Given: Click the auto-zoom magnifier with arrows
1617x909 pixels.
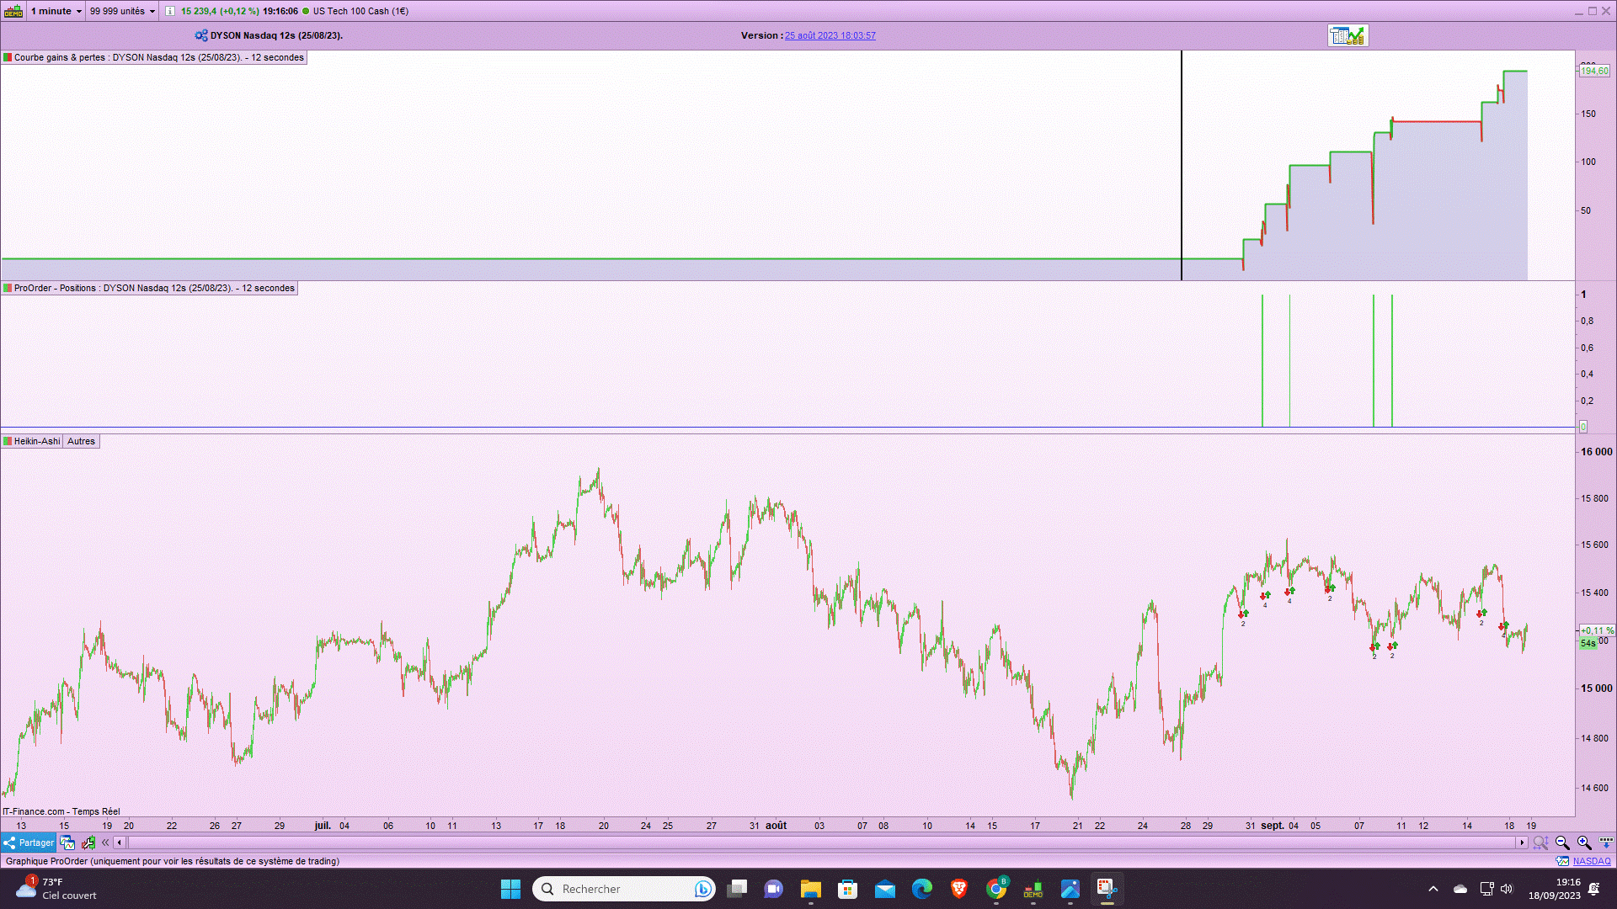Looking at the screenshot, I should point(1540,843).
